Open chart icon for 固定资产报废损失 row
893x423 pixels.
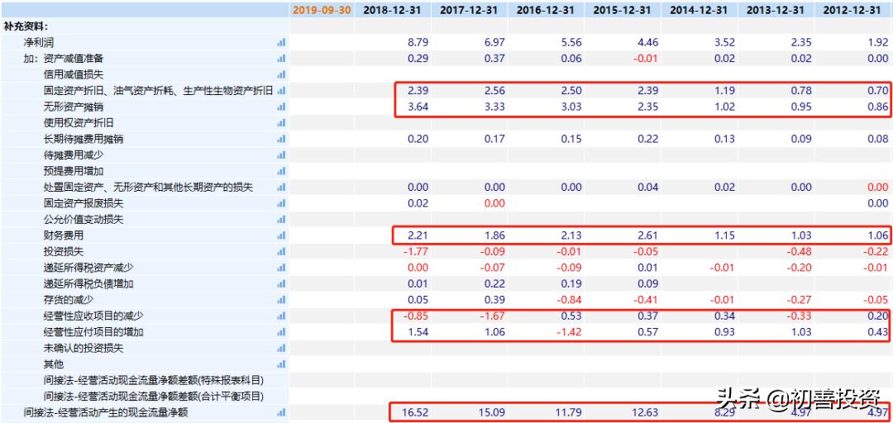[x=281, y=202]
